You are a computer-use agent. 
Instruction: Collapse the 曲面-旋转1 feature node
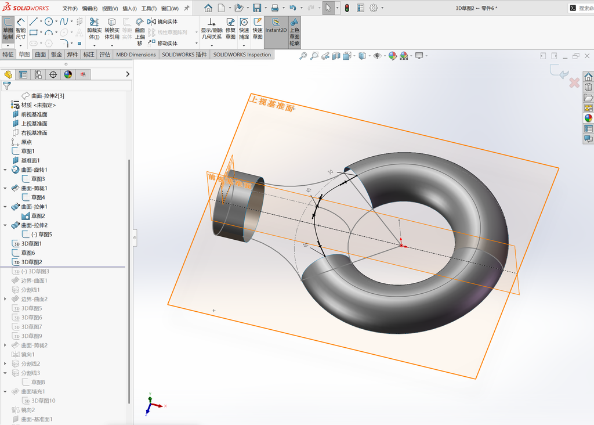[x=5, y=170]
